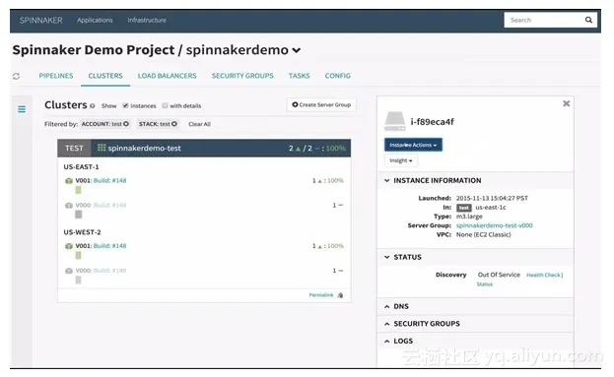Image resolution: width=614 pixels, height=377 pixels.
Task: Click SPINNAKER logo in header
Action: (41, 21)
